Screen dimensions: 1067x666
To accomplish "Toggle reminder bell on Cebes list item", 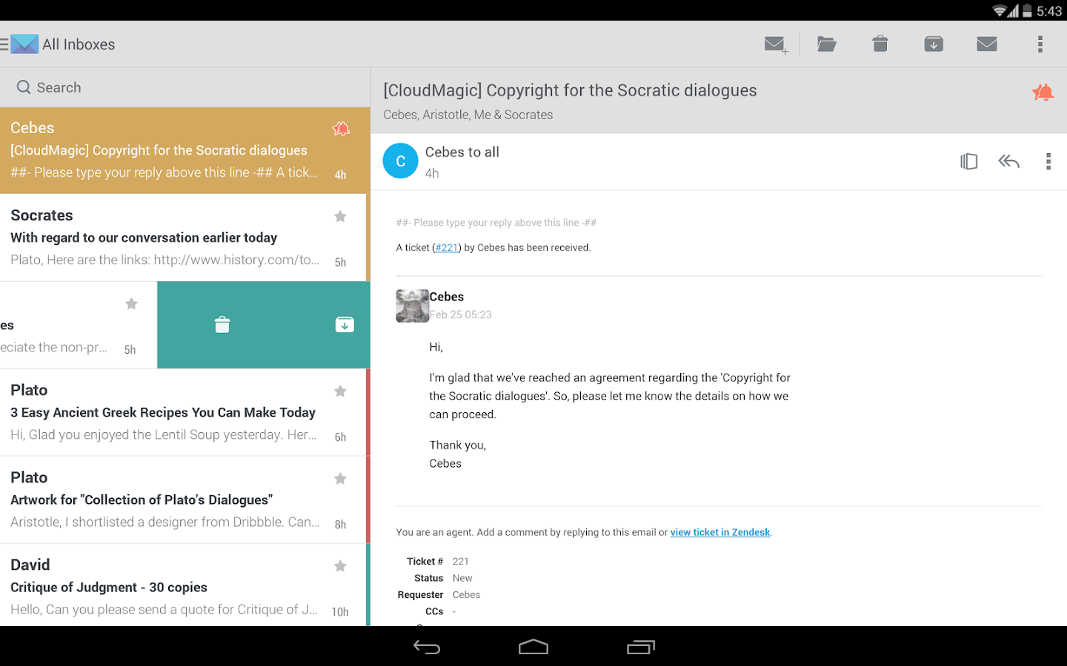I will pos(341,129).
